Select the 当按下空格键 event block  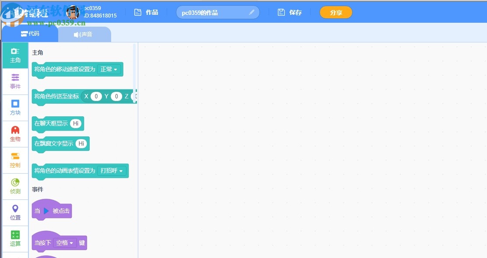[60, 242]
